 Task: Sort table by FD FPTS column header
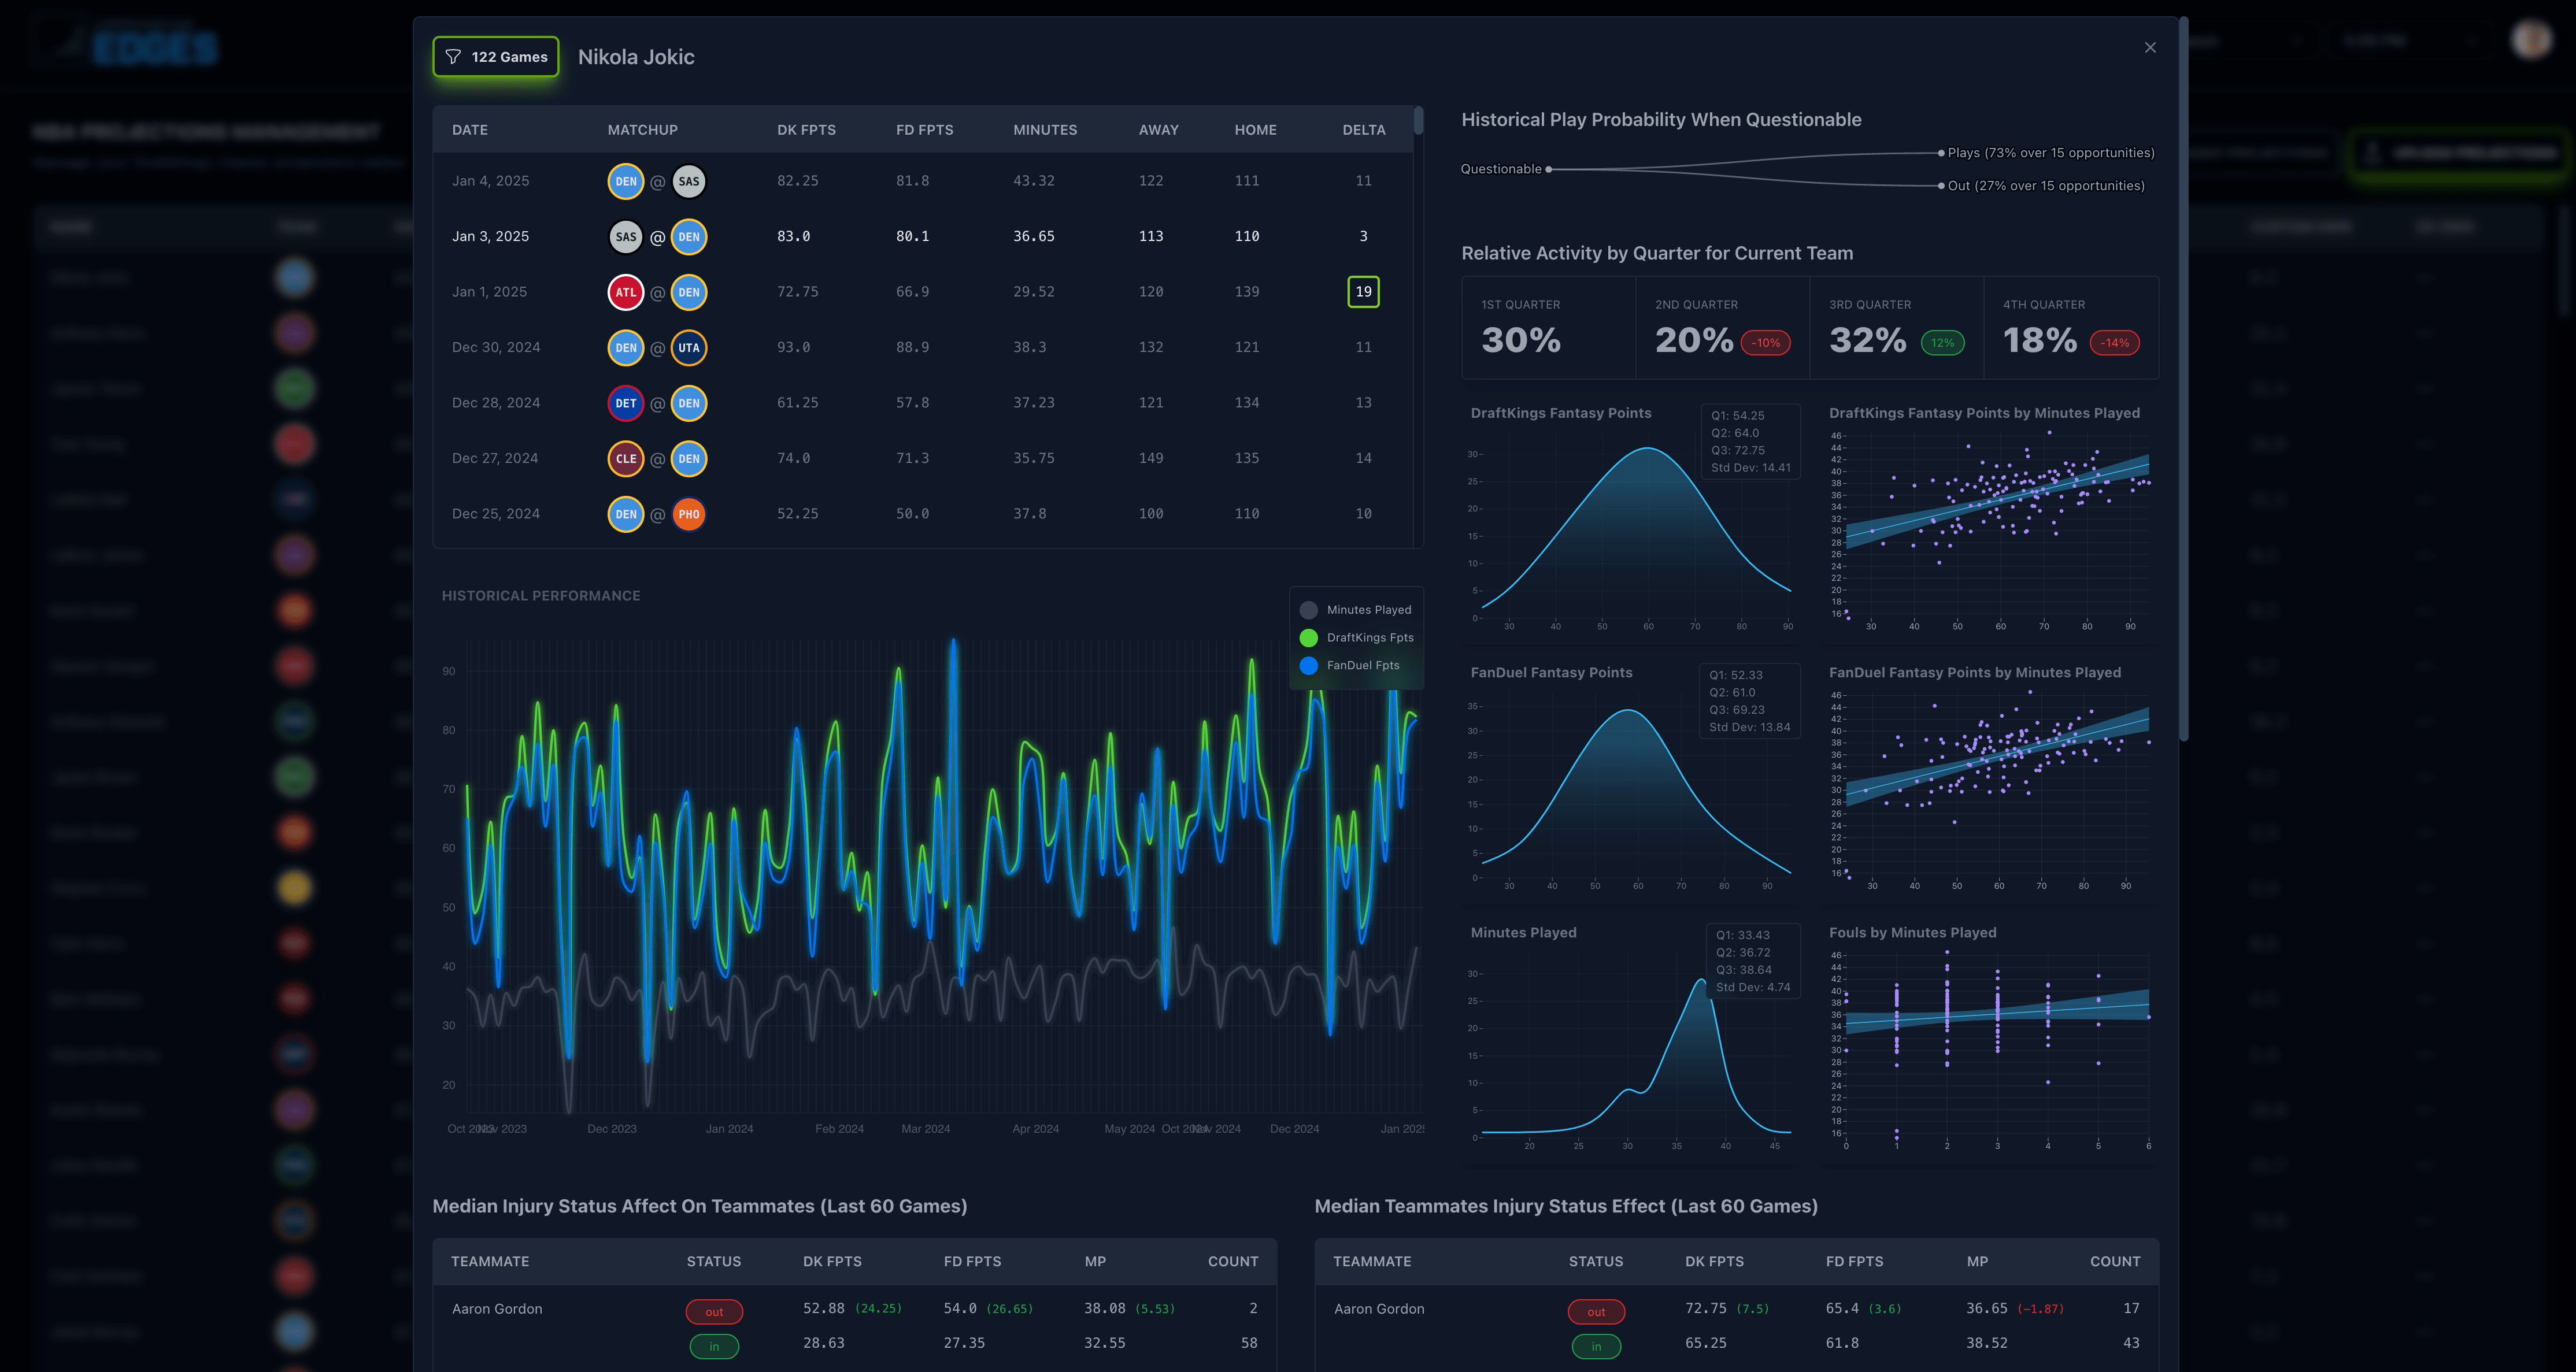coord(924,130)
